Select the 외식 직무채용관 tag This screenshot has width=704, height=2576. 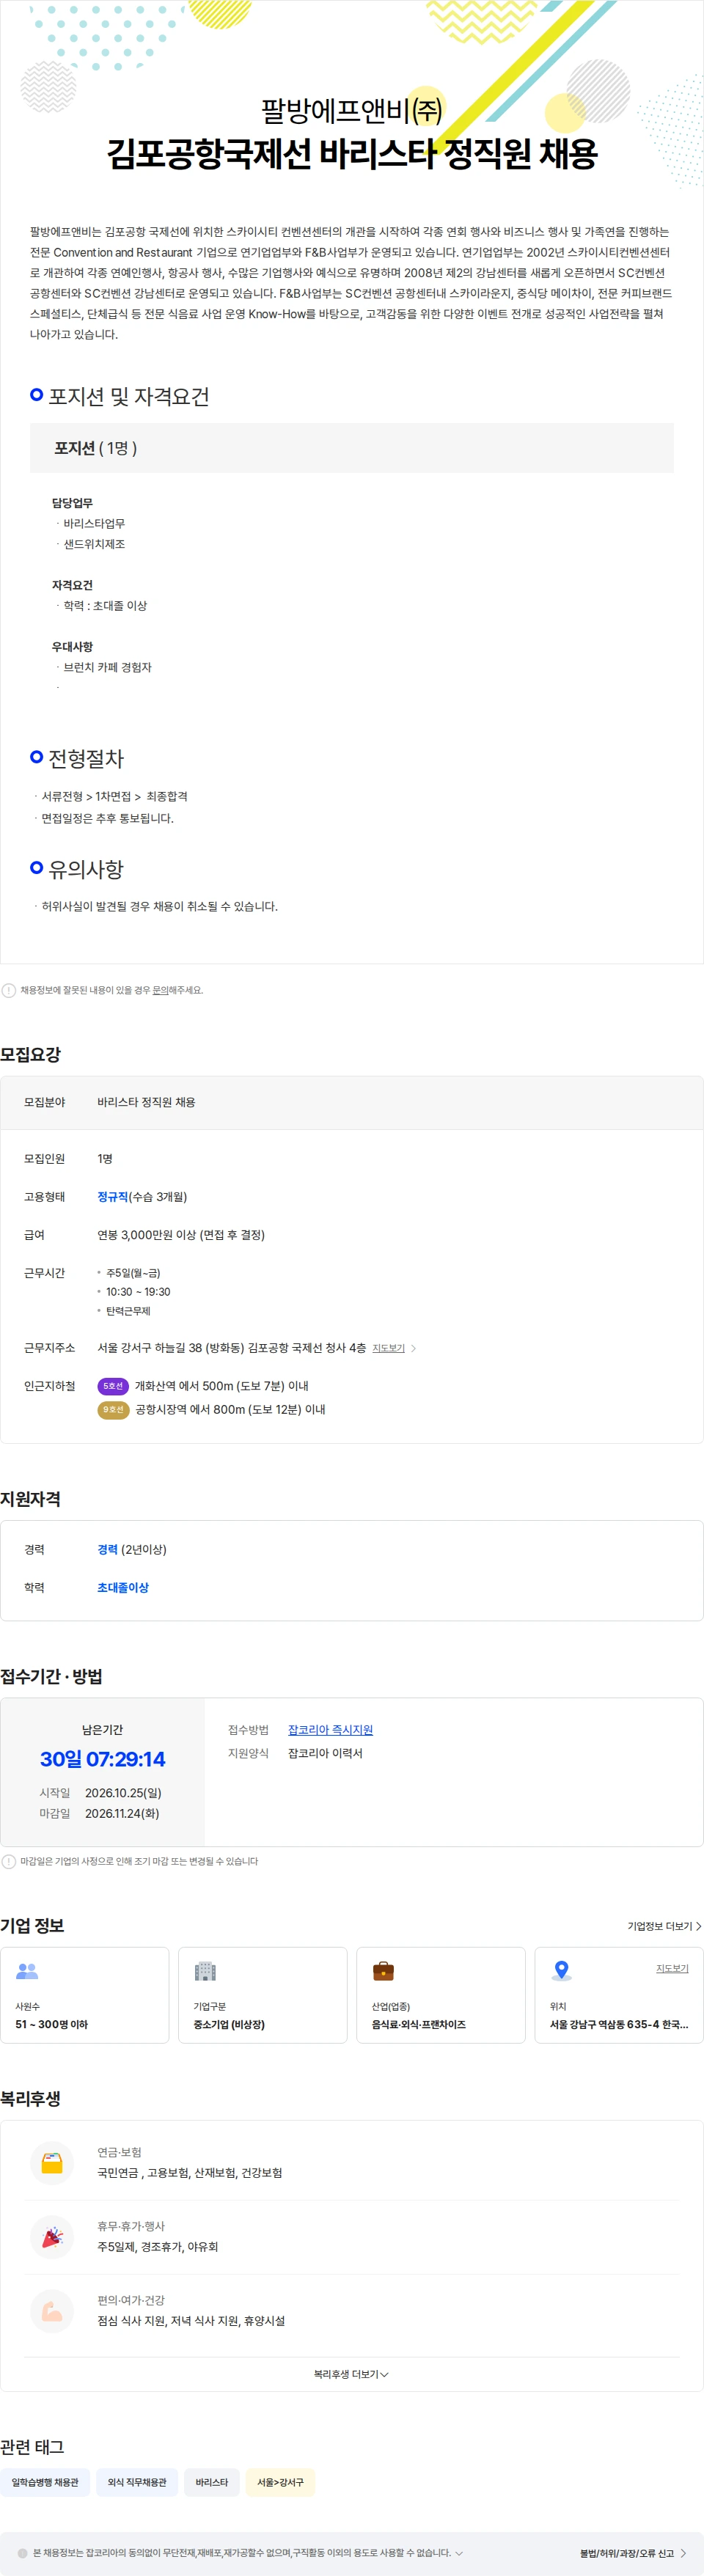tap(137, 2482)
